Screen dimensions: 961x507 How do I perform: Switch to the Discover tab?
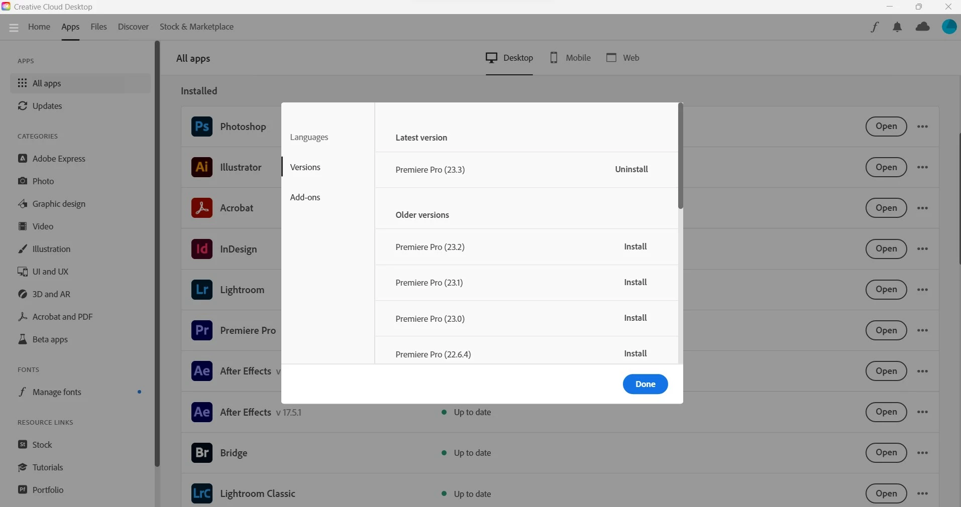pos(133,27)
